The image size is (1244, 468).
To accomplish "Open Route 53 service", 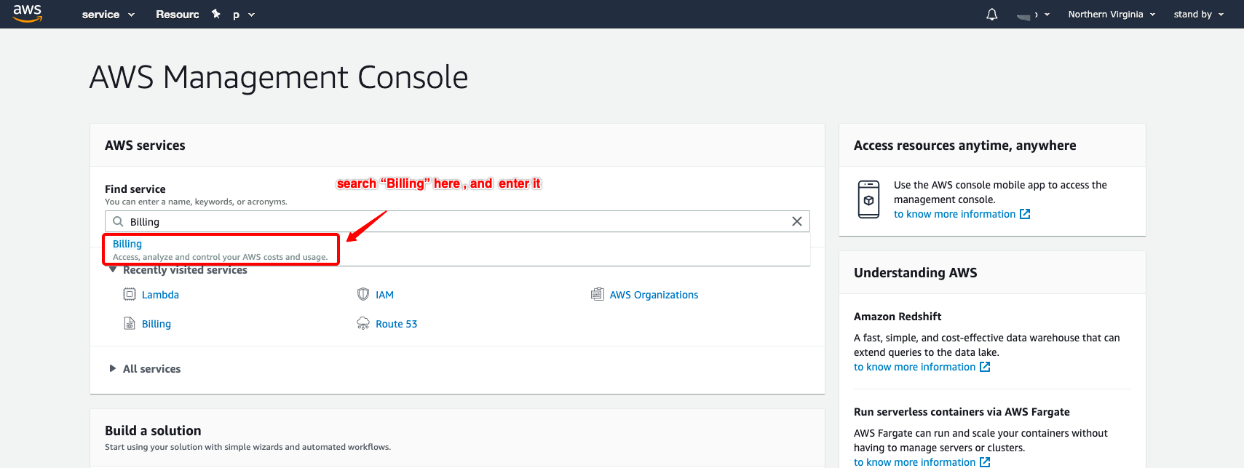I will point(397,324).
